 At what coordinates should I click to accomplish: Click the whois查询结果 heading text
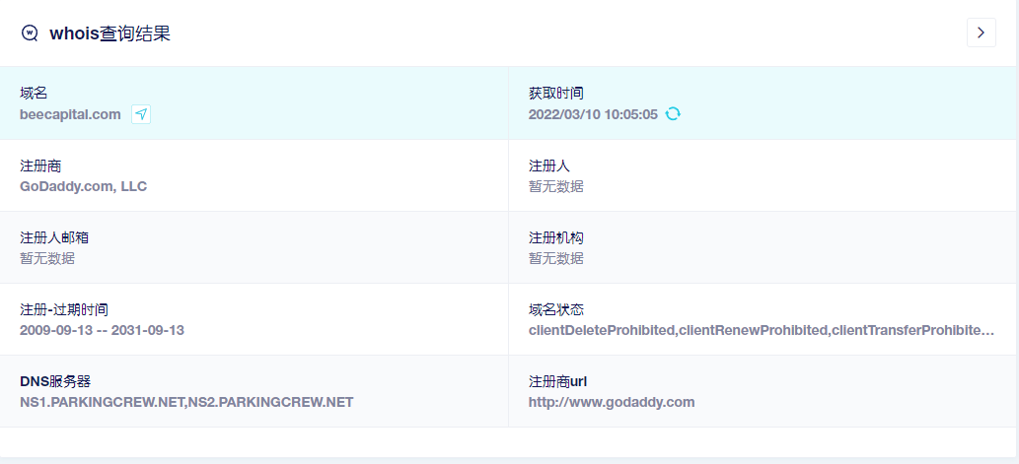[x=109, y=33]
